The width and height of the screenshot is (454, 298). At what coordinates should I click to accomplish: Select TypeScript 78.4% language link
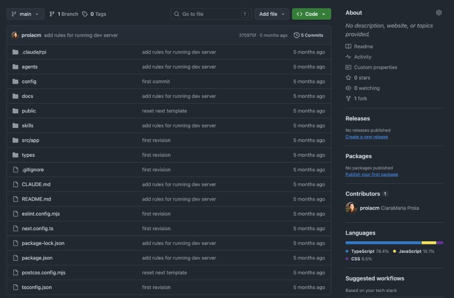(367, 252)
